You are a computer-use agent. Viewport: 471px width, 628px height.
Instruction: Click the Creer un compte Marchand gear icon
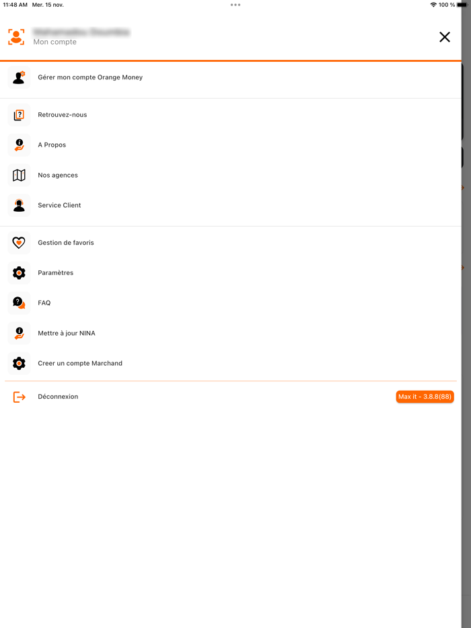coord(19,363)
